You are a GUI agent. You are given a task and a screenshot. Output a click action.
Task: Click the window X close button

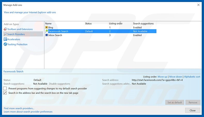tap(198, 5)
